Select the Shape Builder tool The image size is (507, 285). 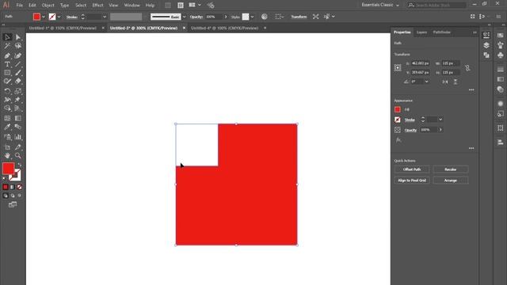[7, 108]
